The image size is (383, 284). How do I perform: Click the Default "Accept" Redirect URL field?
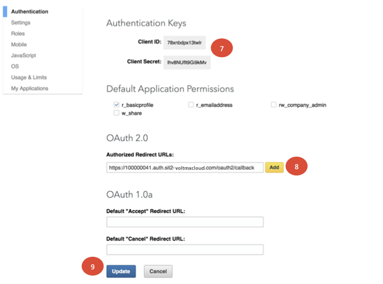pyautogui.click(x=184, y=222)
